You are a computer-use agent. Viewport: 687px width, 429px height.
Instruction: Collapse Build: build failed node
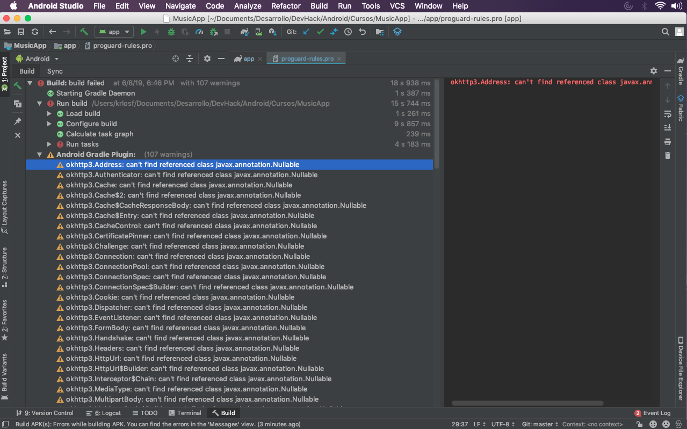coord(30,83)
